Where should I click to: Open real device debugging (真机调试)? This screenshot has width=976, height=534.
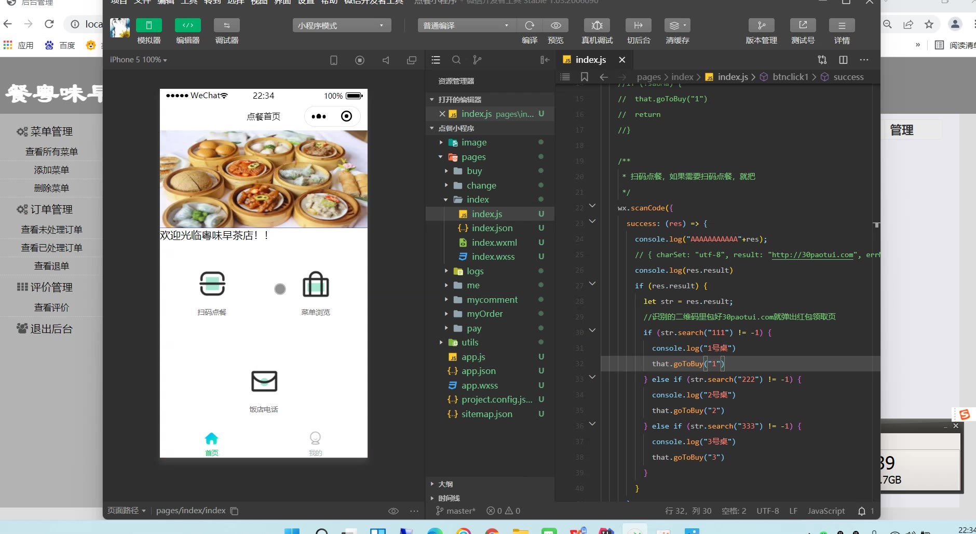[597, 25]
